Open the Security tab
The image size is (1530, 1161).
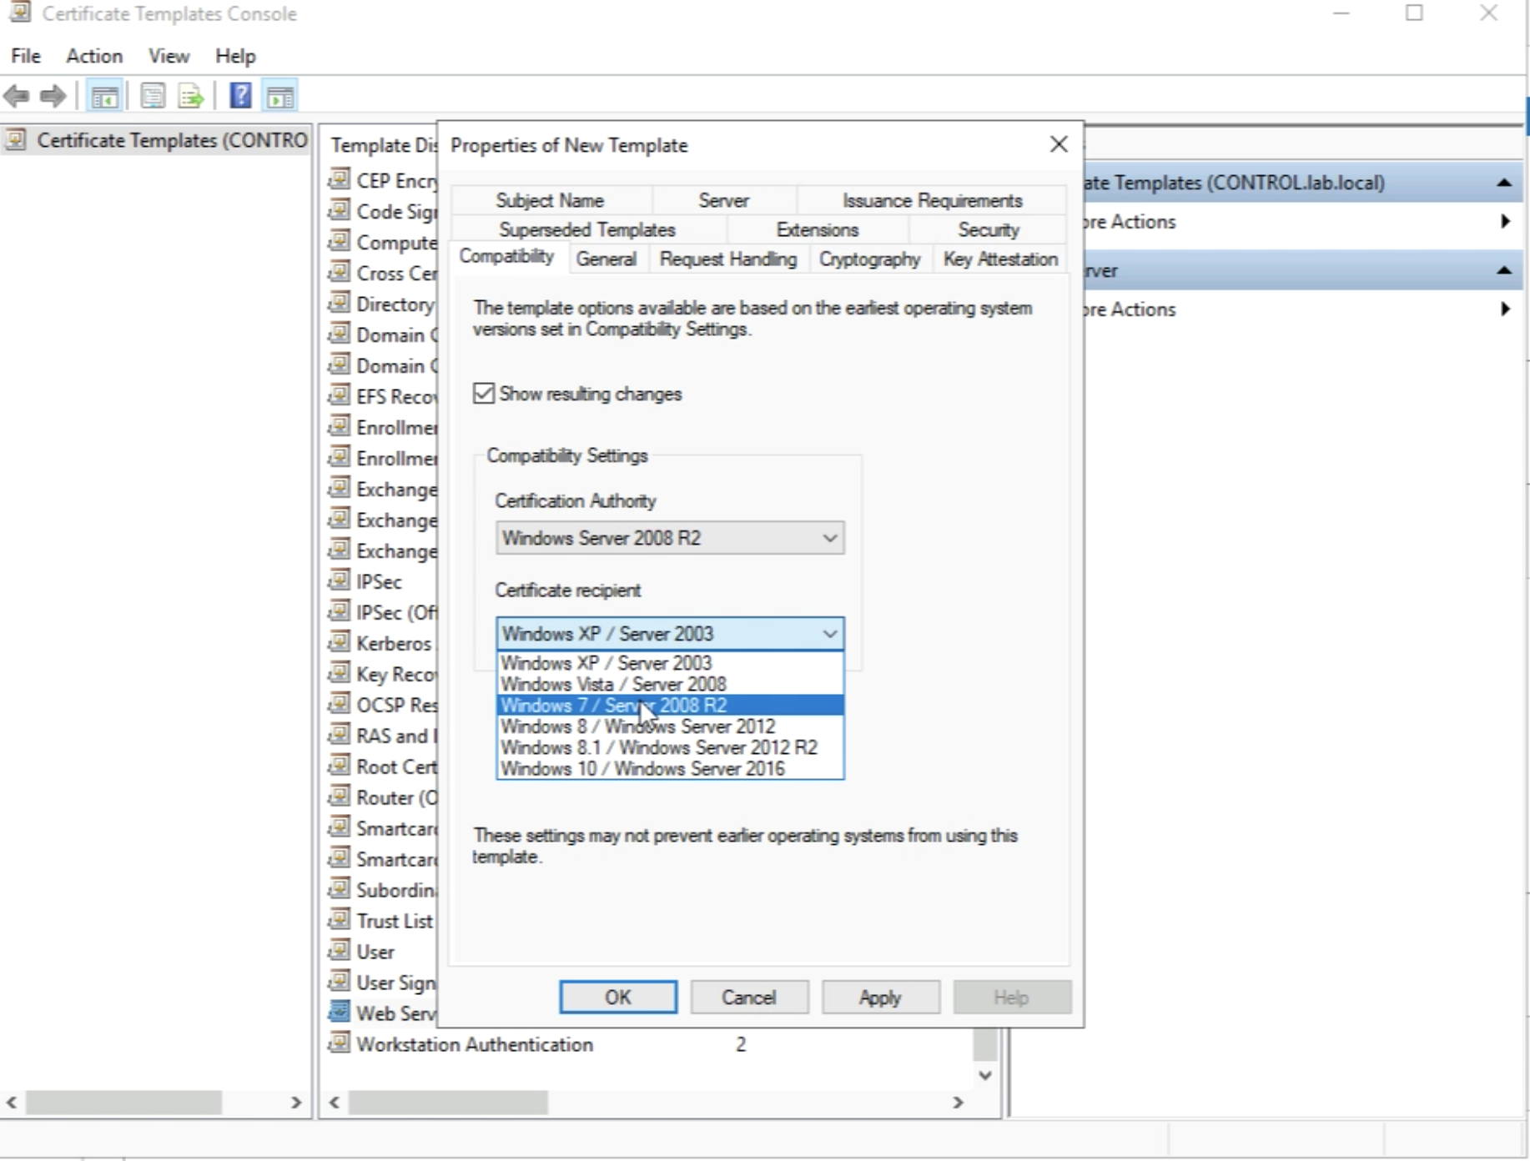[x=988, y=230]
